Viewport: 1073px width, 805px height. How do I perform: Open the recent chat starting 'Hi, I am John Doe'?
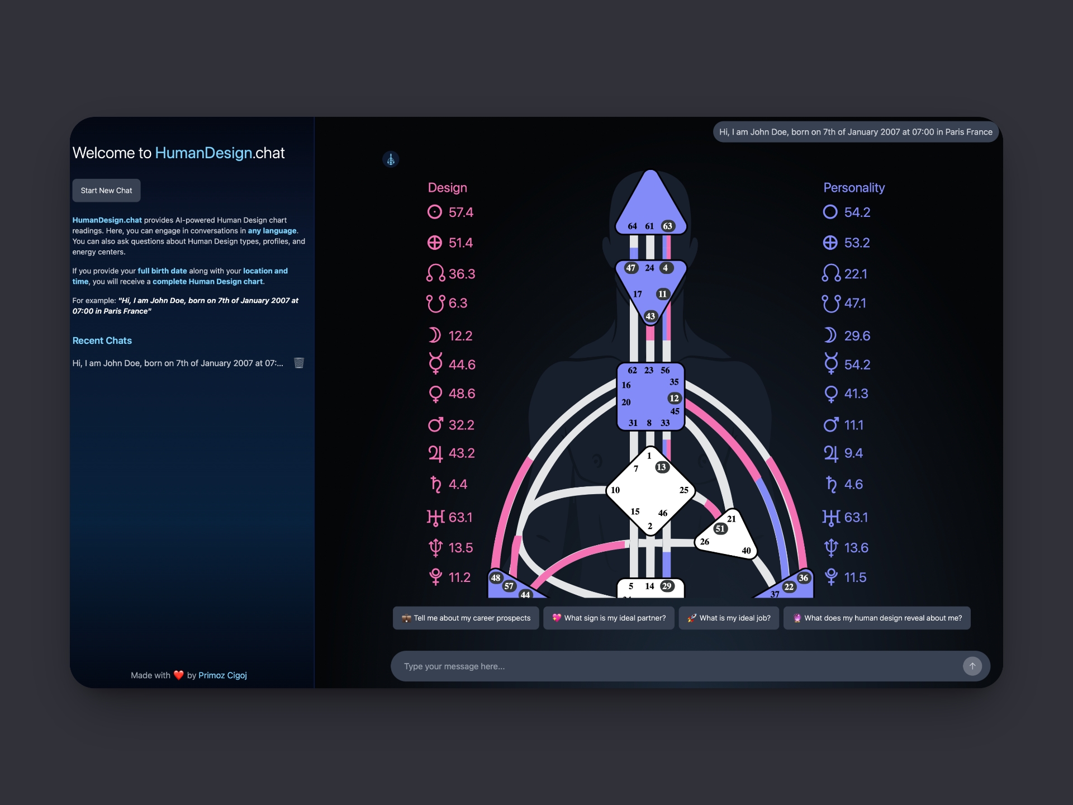tap(178, 363)
